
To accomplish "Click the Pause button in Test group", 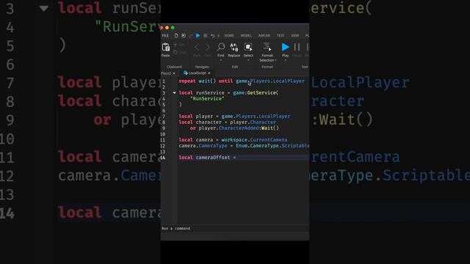I will tap(297, 47).
